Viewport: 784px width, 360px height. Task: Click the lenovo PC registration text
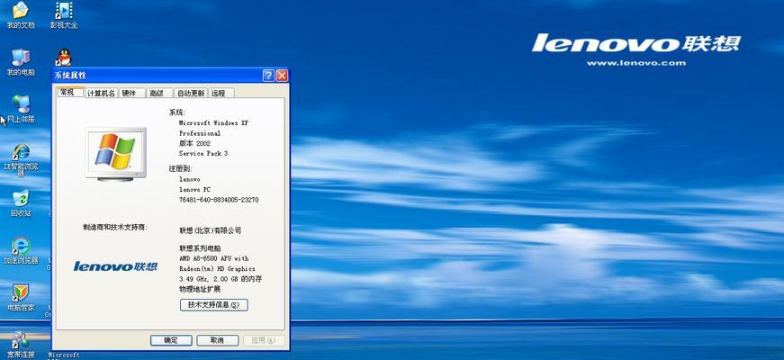click(195, 190)
